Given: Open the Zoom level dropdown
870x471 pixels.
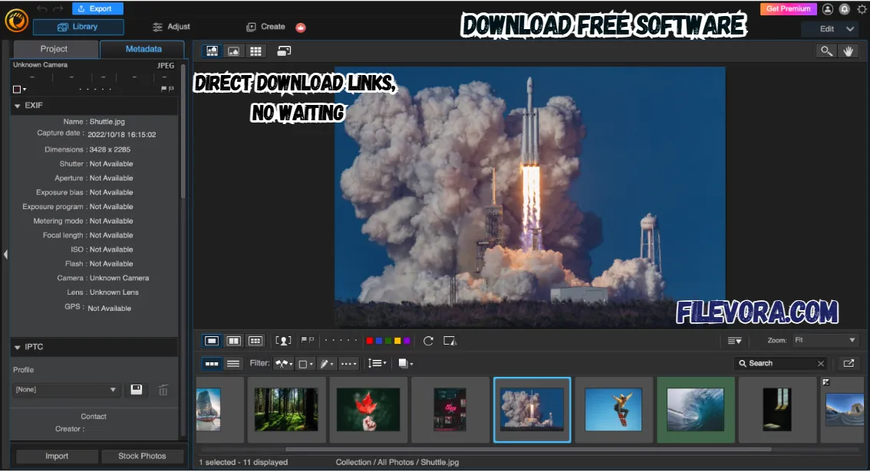Looking at the screenshot, I should coord(826,340).
